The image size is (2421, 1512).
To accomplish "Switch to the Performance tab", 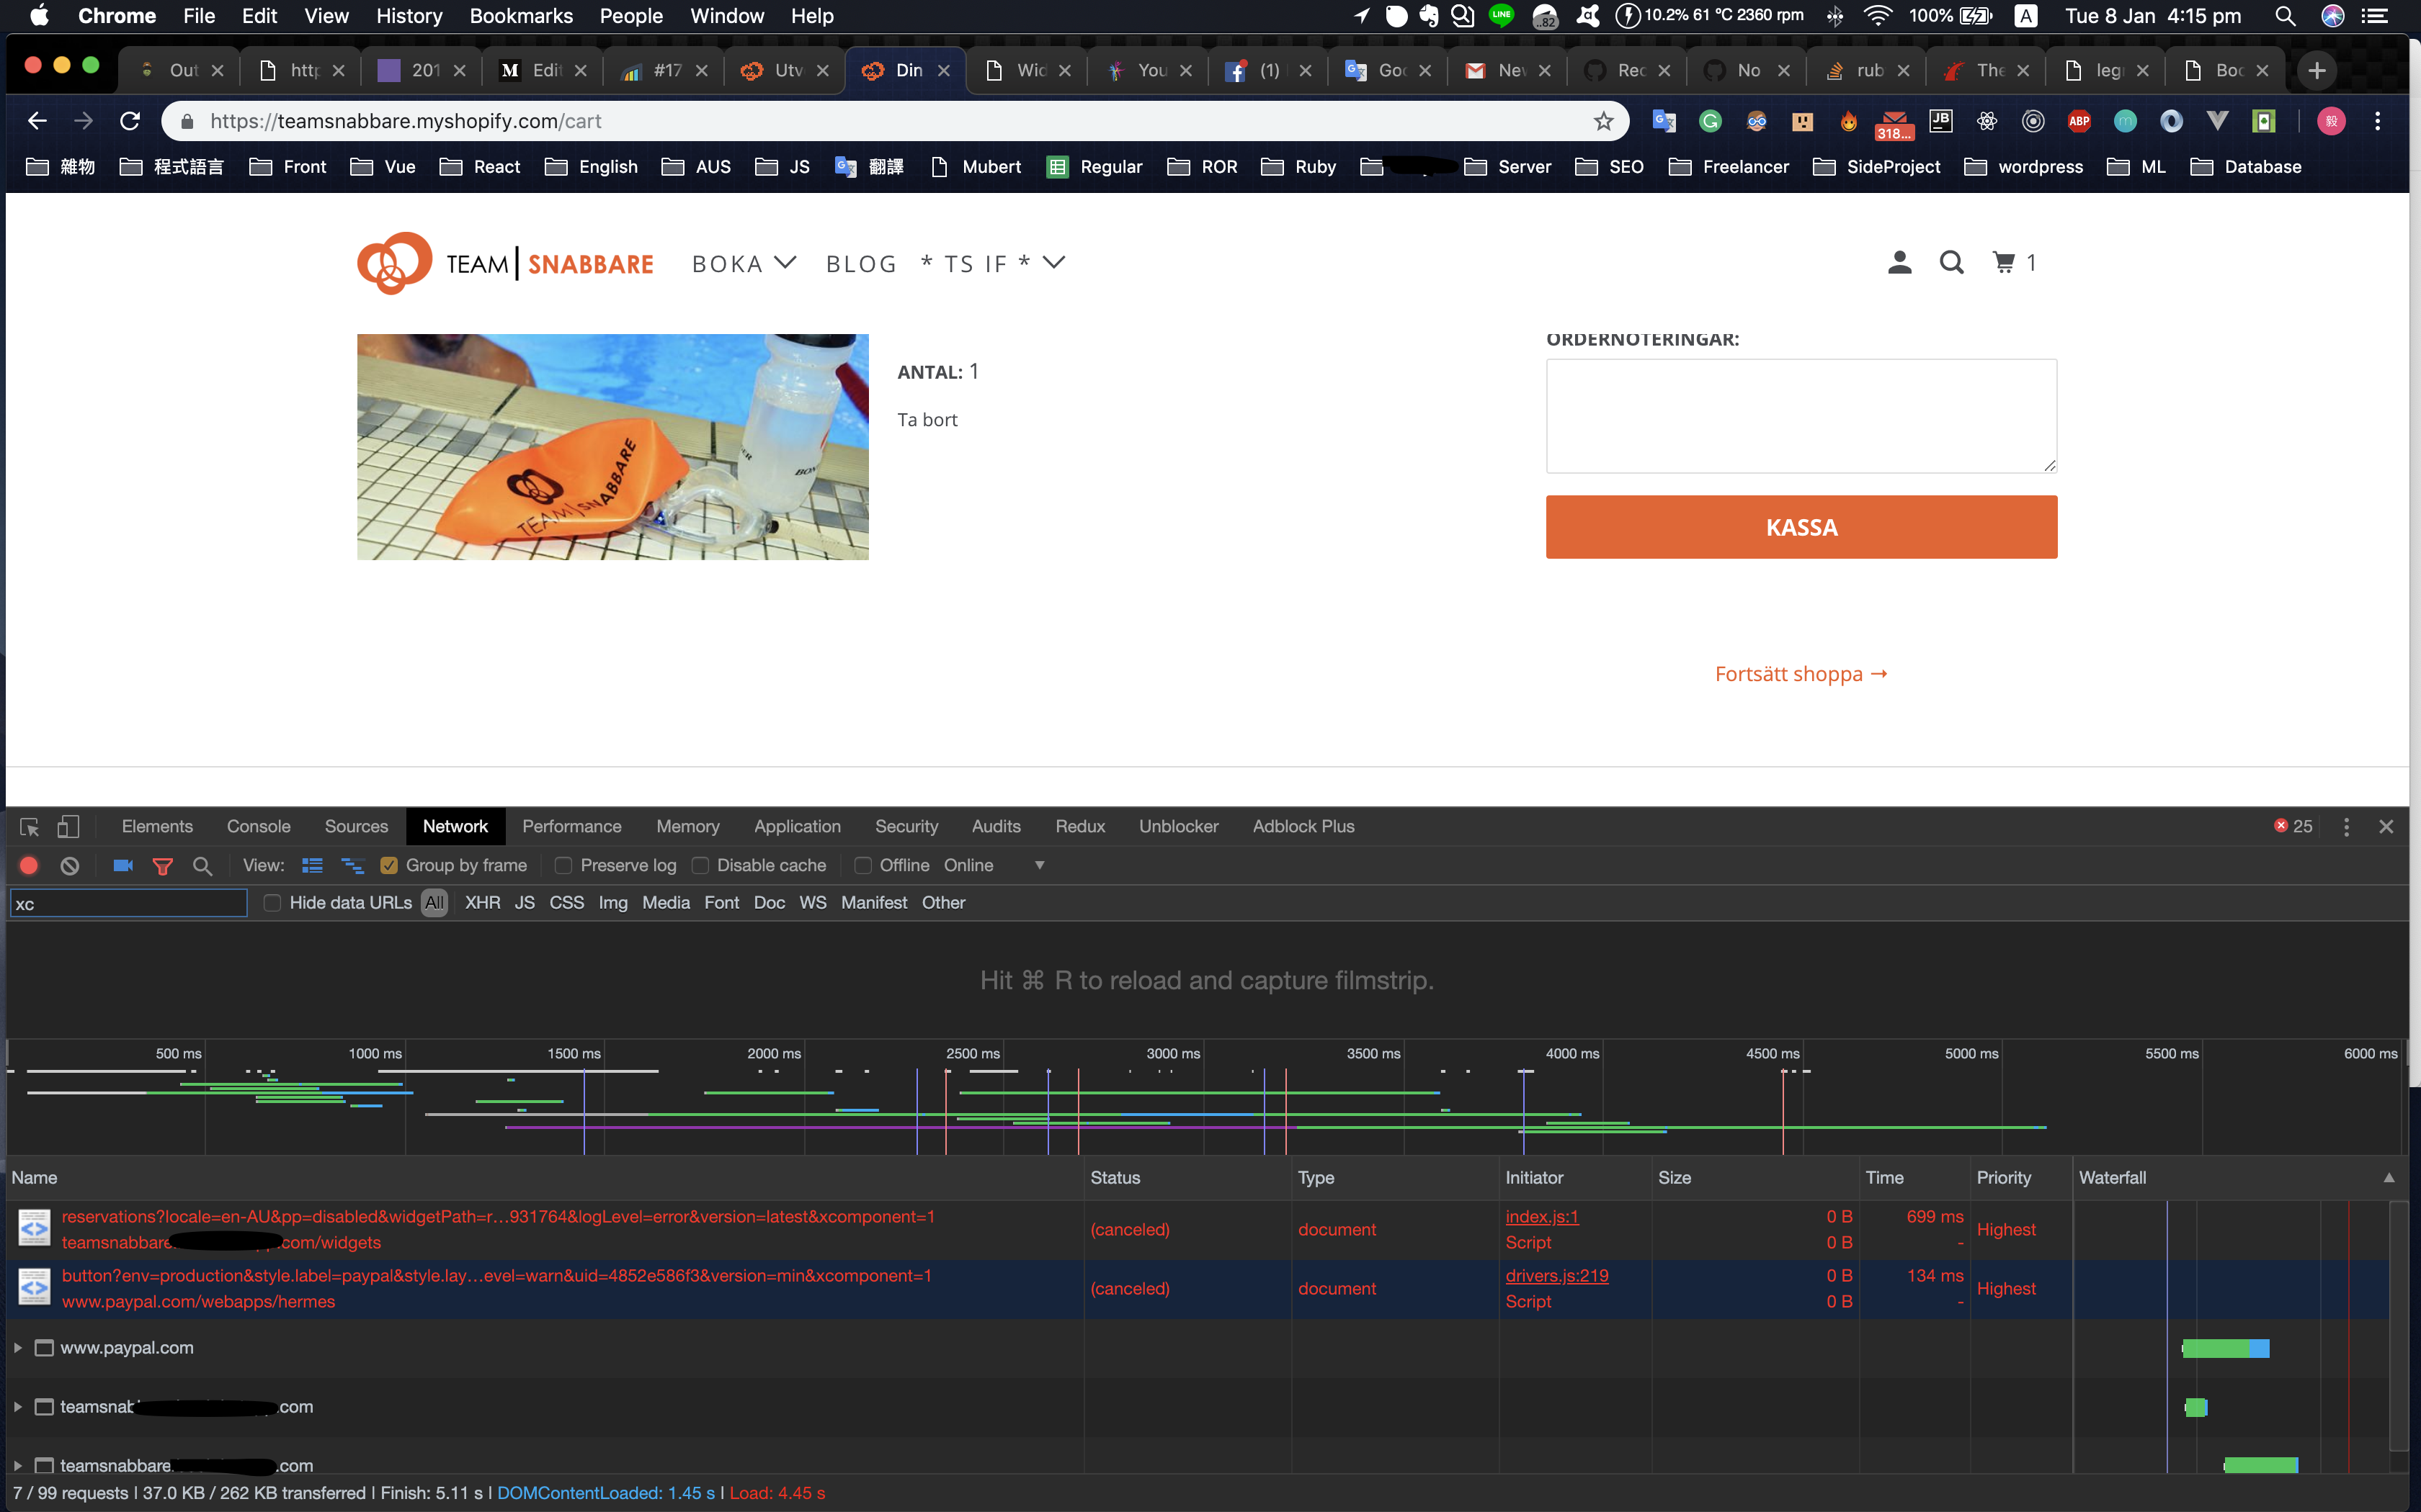I will (572, 826).
